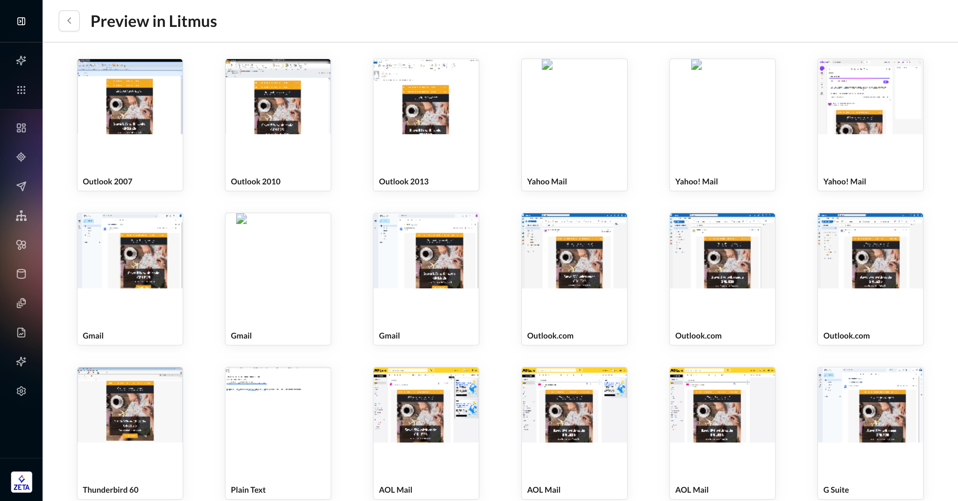This screenshot has width=958, height=501.
Task: Open the settings gear icon in sidebar
Action: [21, 391]
